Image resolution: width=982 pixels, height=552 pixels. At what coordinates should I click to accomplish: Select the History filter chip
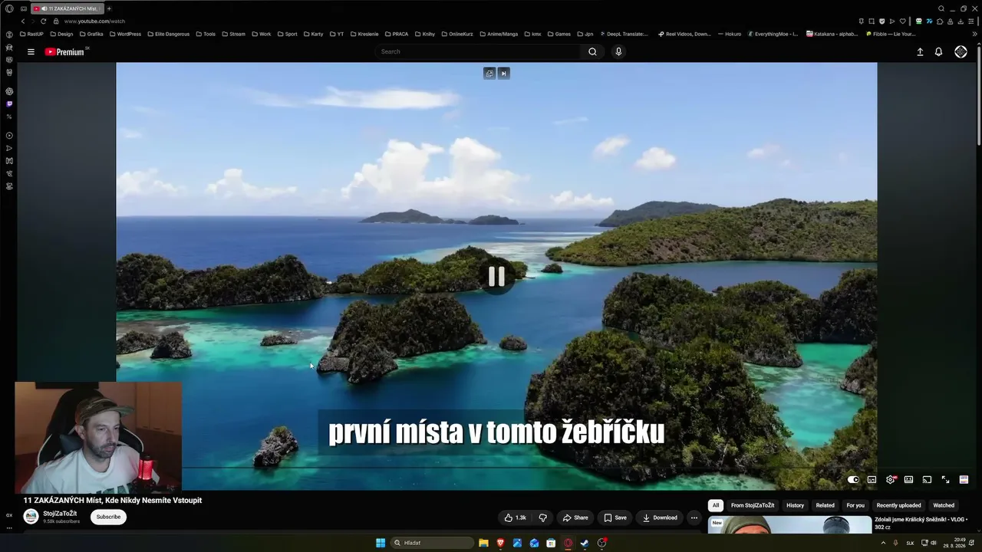(796, 505)
